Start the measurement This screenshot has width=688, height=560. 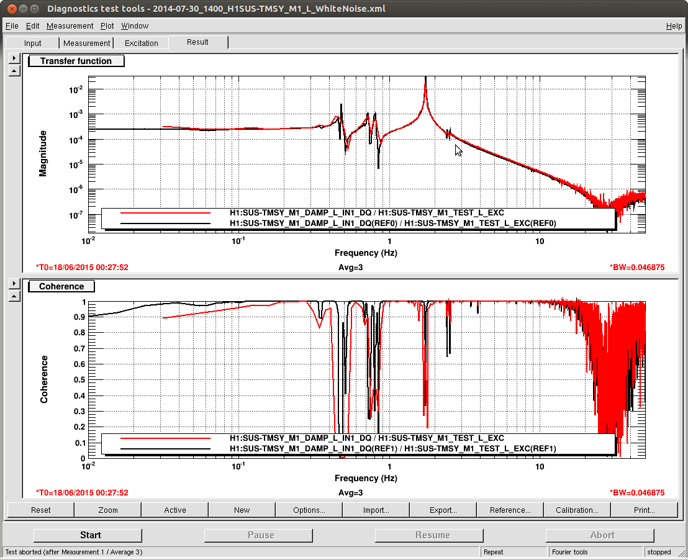pos(88,535)
